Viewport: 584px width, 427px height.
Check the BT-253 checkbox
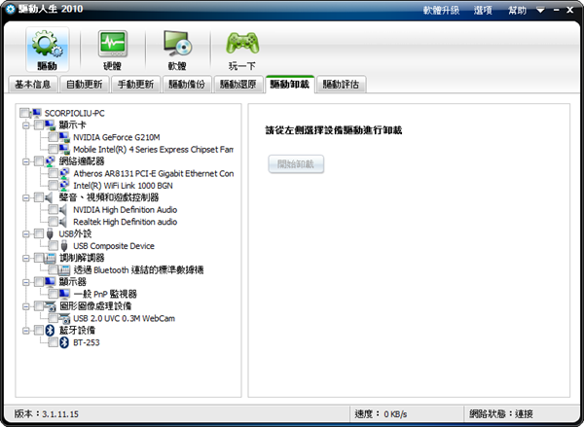[53, 342]
